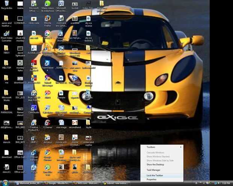The width and height of the screenshot is (233, 186).
Task: Select the DSC_2131 image file
Action: pos(20,94)
